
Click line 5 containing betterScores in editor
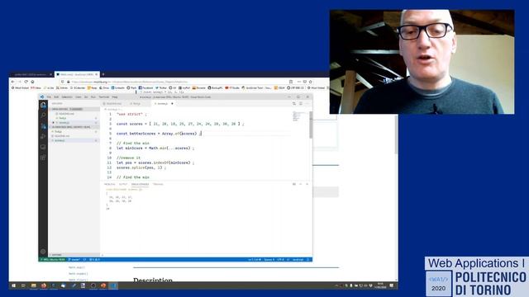[x=159, y=134]
